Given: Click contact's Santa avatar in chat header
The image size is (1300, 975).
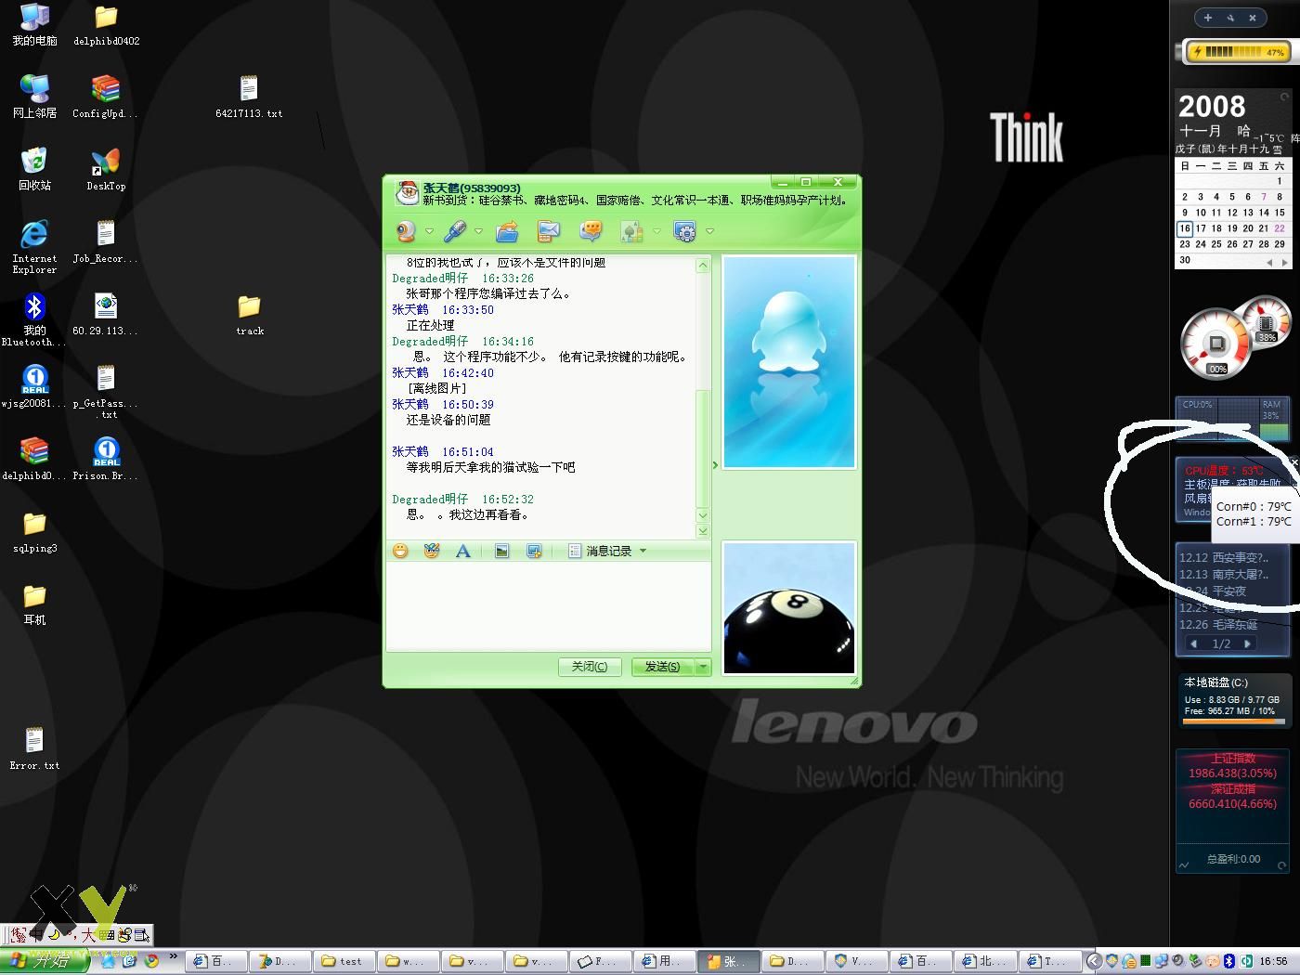Looking at the screenshot, I should click(x=407, y=193).
